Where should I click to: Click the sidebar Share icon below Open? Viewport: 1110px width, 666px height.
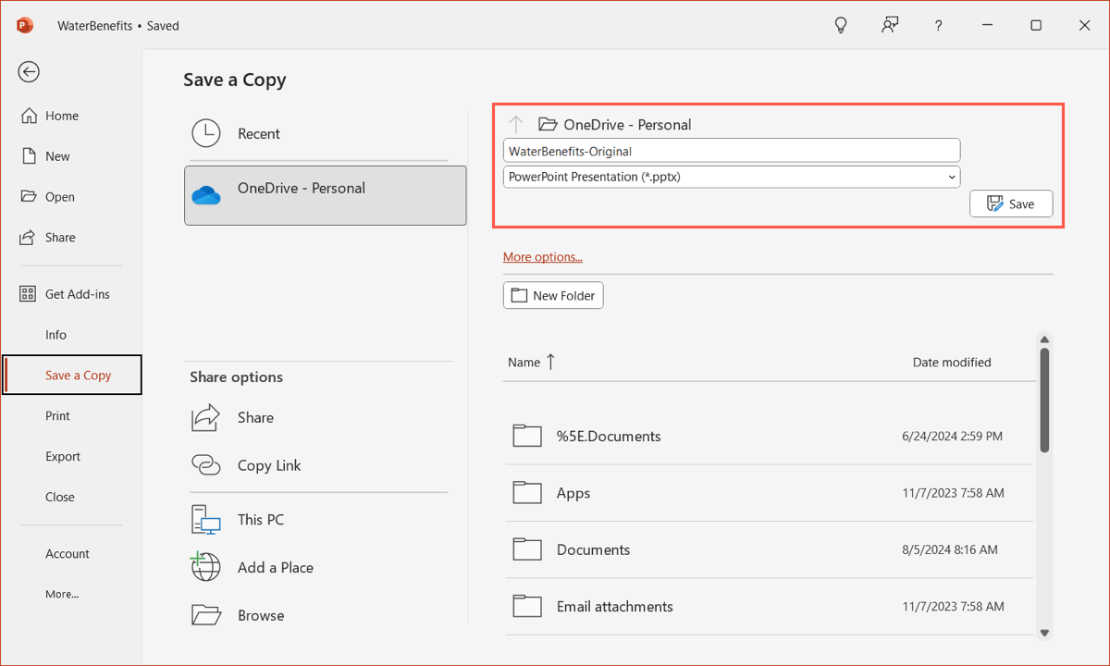pyautogui.click(x=29, y=238)
